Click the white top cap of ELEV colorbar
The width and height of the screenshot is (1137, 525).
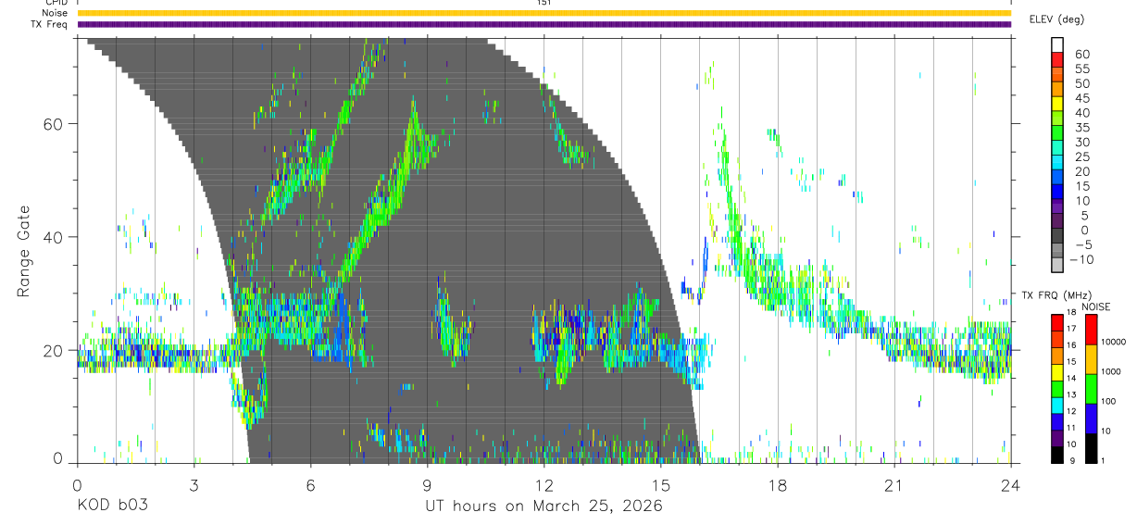coord(1057,44)
